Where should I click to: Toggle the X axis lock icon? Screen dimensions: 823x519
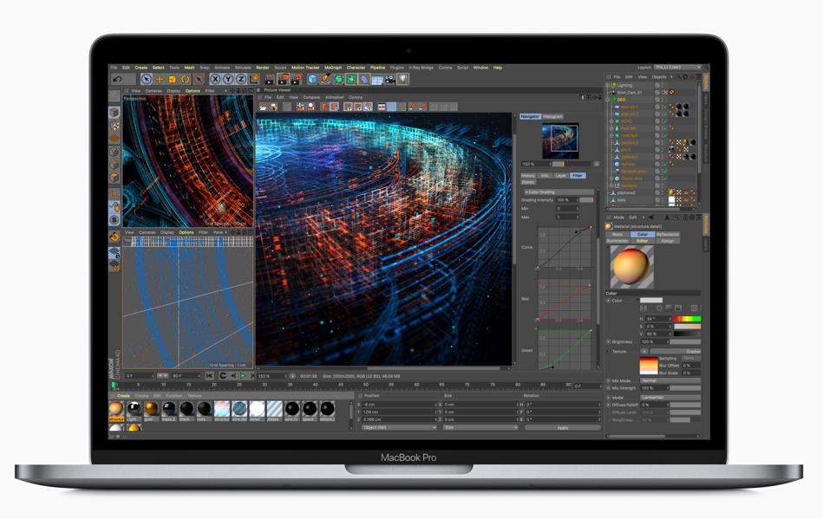[215, 79]
